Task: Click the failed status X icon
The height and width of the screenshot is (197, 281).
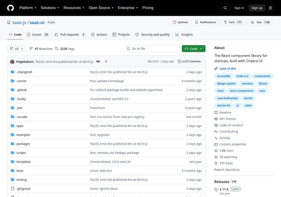Action: point(106,62)
